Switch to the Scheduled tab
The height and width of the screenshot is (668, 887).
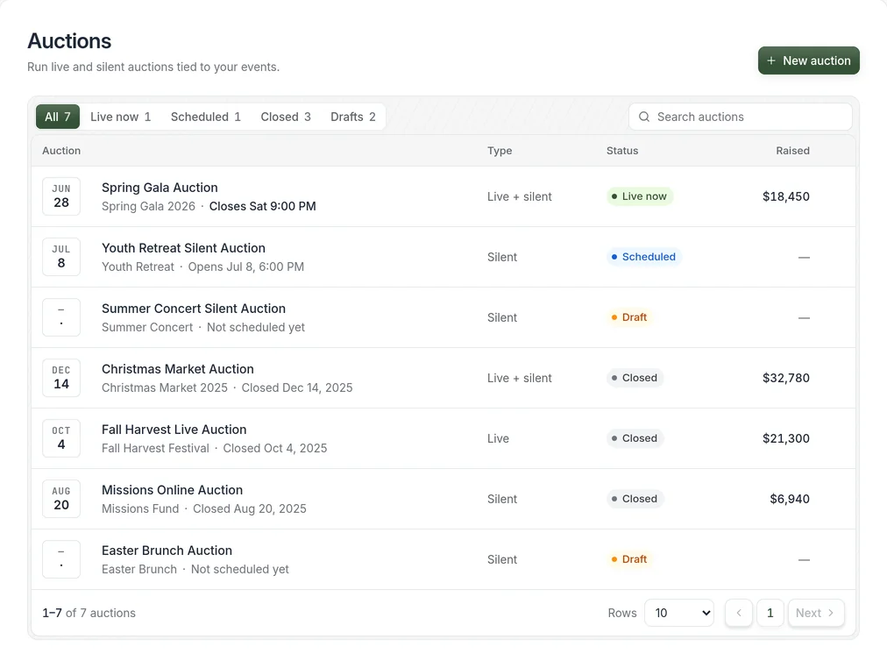point(206,117)
